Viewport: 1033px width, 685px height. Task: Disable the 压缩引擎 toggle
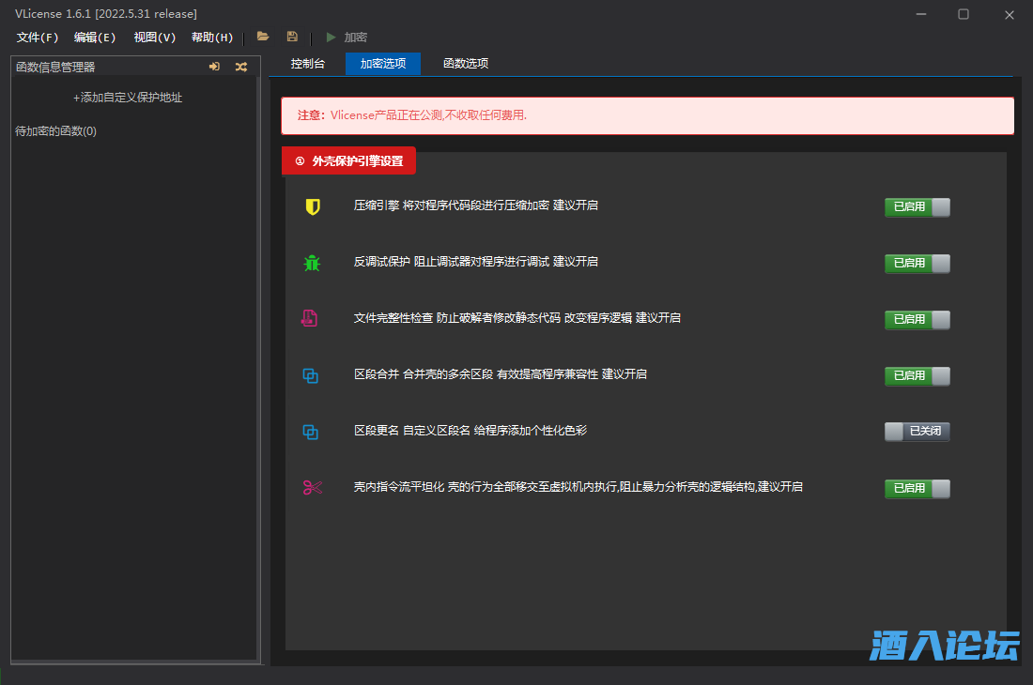(x=917, y=207)
